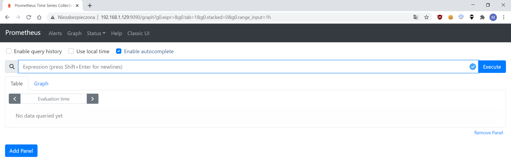Click the Execute button
Image resolution: width=511 pixels, height=162 pixels.
pyautogui.click(x=492, y=67)
